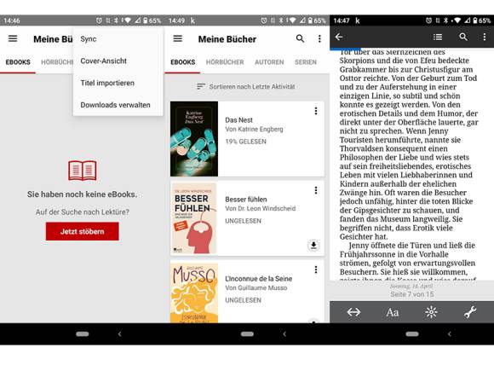
Task: Open overflow menu beside search in library
Action: (319, 38)
